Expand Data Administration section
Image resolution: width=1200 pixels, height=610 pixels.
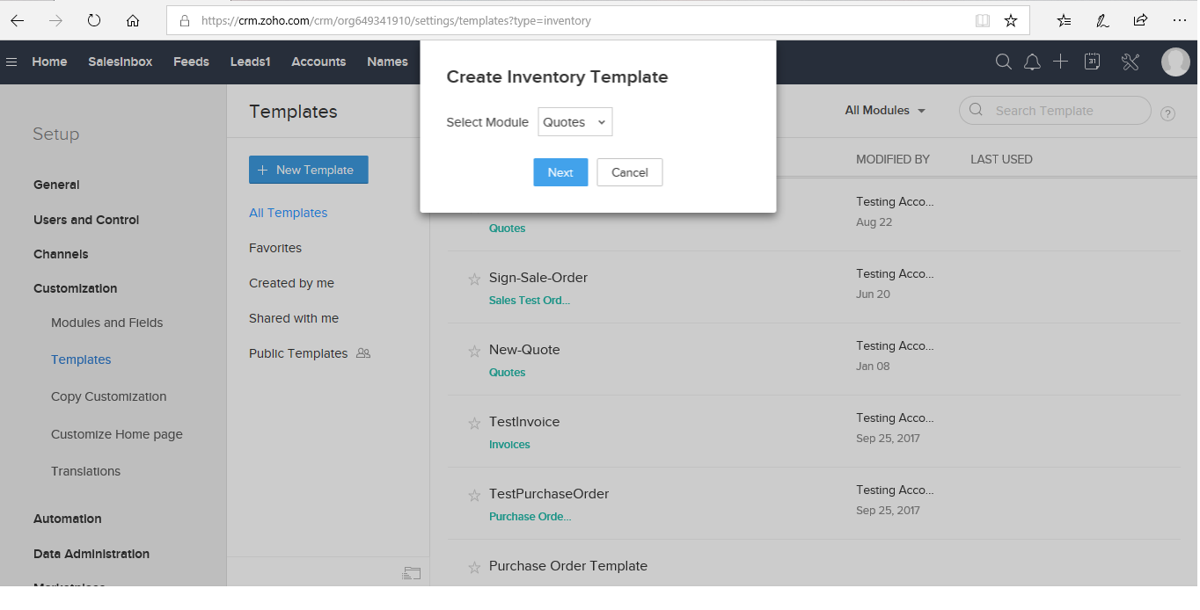click(91, 554)
